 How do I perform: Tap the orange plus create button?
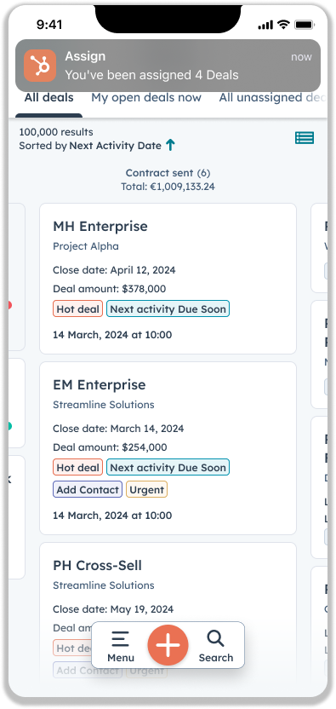point(168,645)
